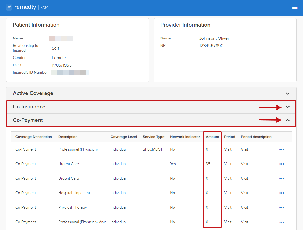Click the Co-Payment section title
303x230 pixels.
[x=28, y=120]
